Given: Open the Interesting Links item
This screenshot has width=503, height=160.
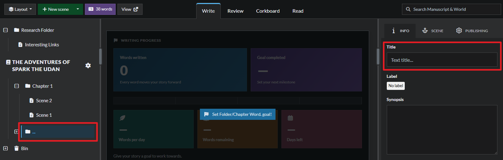Looking at the screenshot, I should (x=42, y=45).
